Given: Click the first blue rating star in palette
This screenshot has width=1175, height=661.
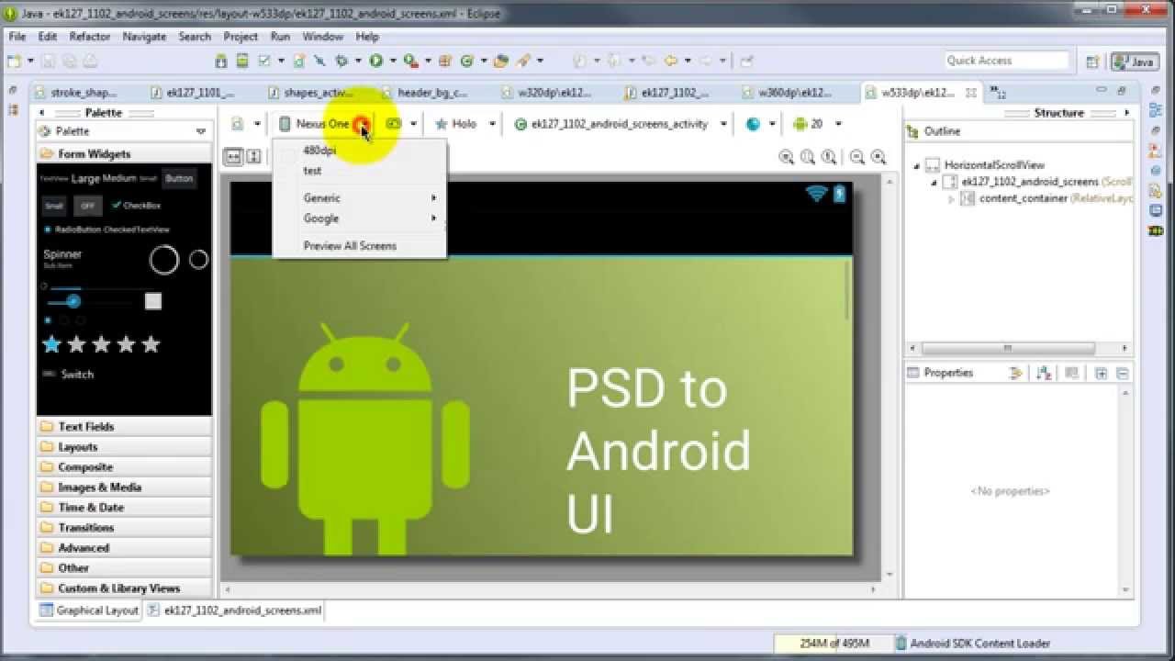Looking at the screenshot, I should (52, 344).
